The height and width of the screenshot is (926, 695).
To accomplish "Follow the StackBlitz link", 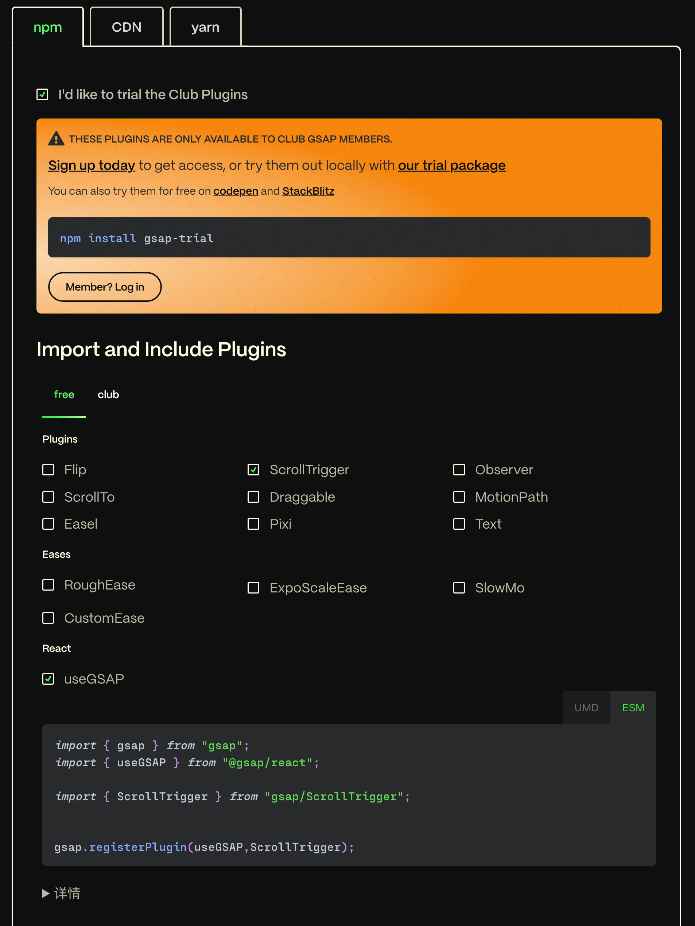I will tap(308, 191).
